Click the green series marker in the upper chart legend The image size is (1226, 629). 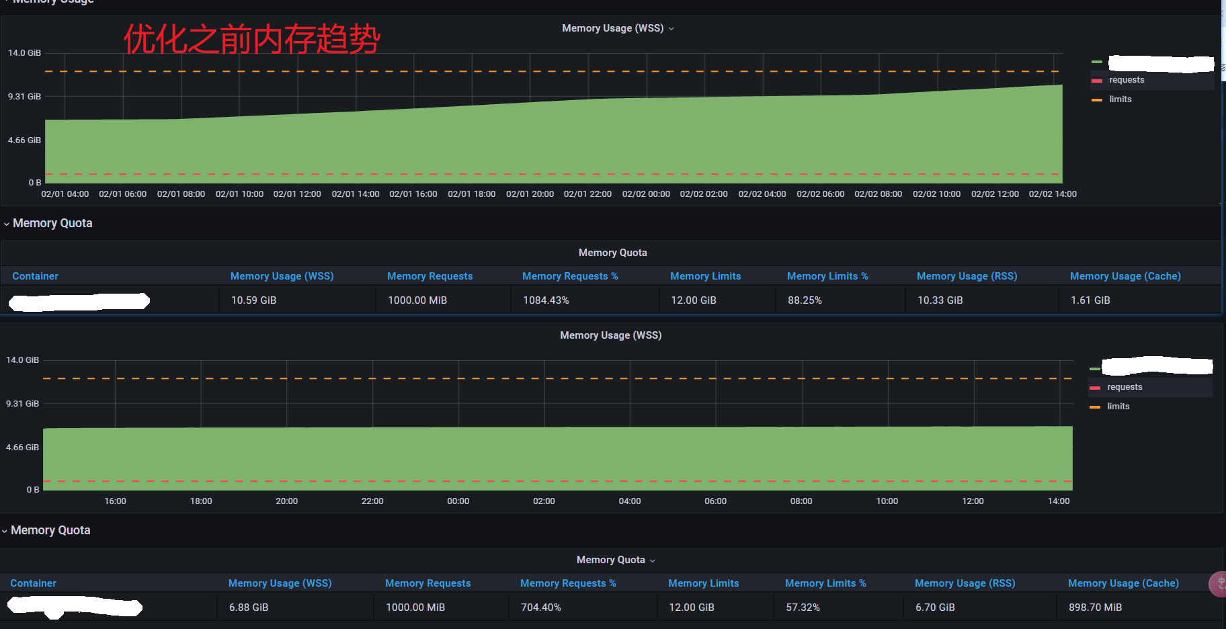(x=1097, y=62)
